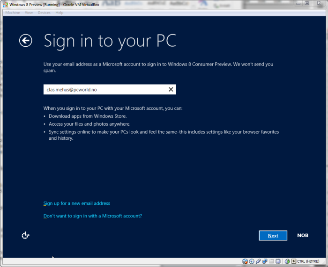Viewport: 328px width, 267px height.
Task: Click Sign up for a new email address
Action: coord(76,203)
